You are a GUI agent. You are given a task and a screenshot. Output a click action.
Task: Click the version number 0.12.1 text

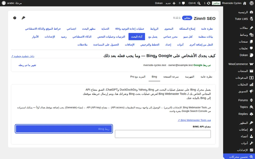click(177, 18)
